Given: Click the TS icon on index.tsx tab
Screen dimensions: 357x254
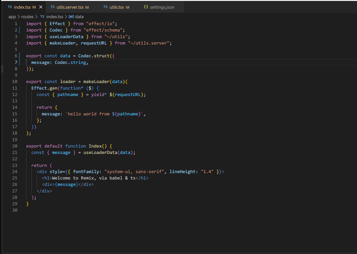Looking at the screenshot, I should pyautogui.click(x=10, y=7).
